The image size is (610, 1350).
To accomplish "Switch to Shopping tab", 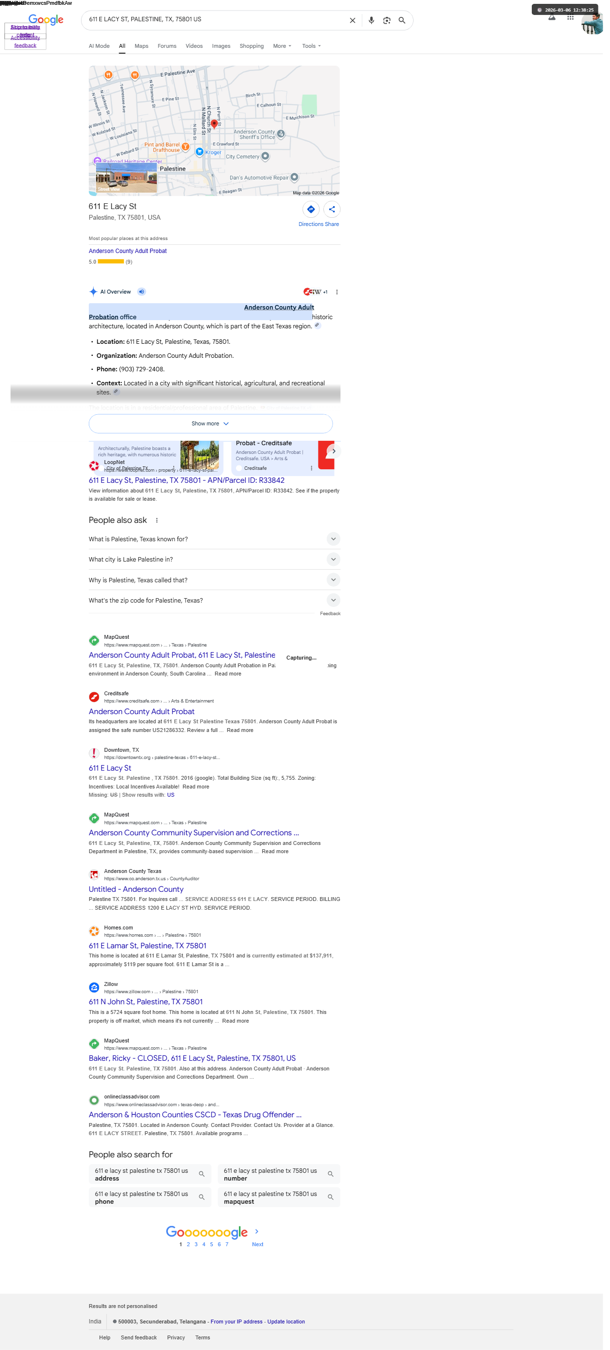I will 251,46.
